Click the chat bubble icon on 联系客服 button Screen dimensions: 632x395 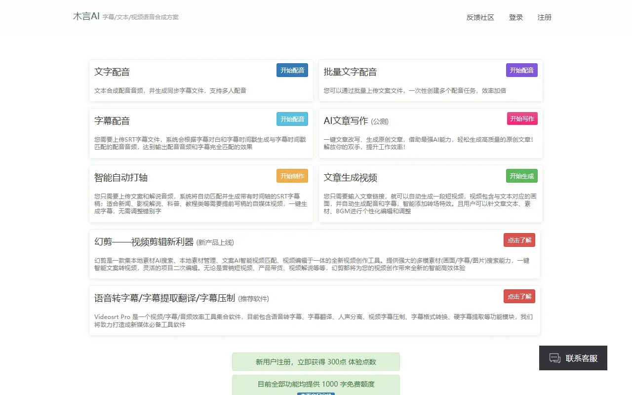click(554, 358)
